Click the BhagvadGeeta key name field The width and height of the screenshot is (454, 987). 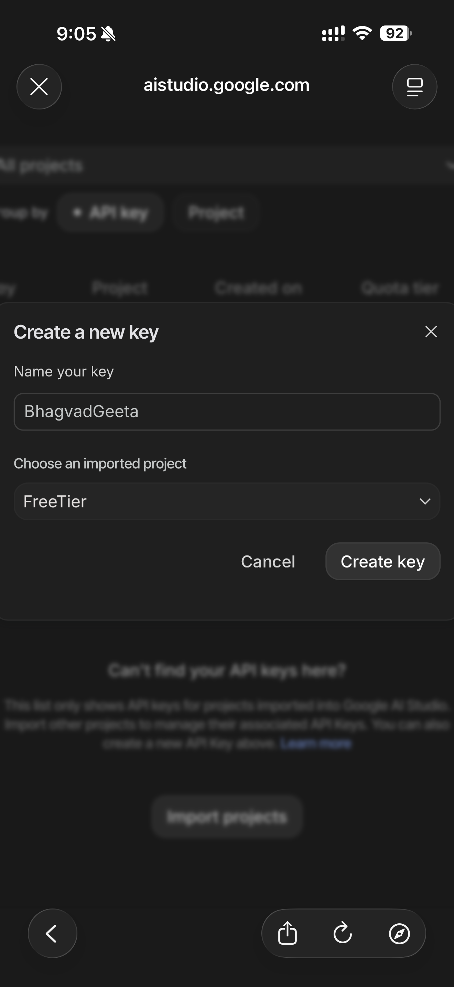tap(227, 412)
